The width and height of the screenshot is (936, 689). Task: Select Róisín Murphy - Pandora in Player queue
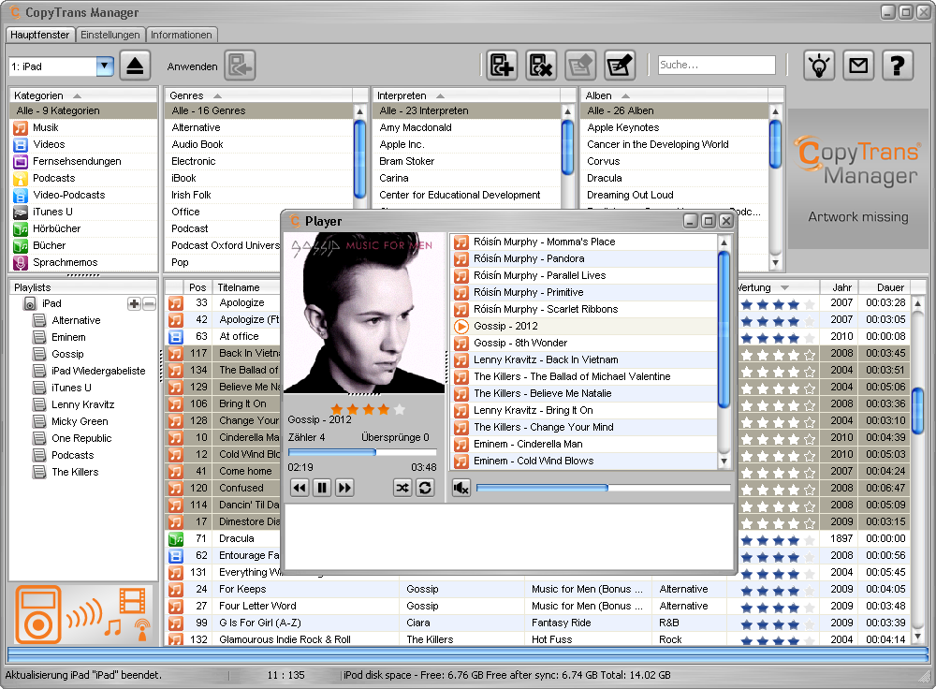584,258
